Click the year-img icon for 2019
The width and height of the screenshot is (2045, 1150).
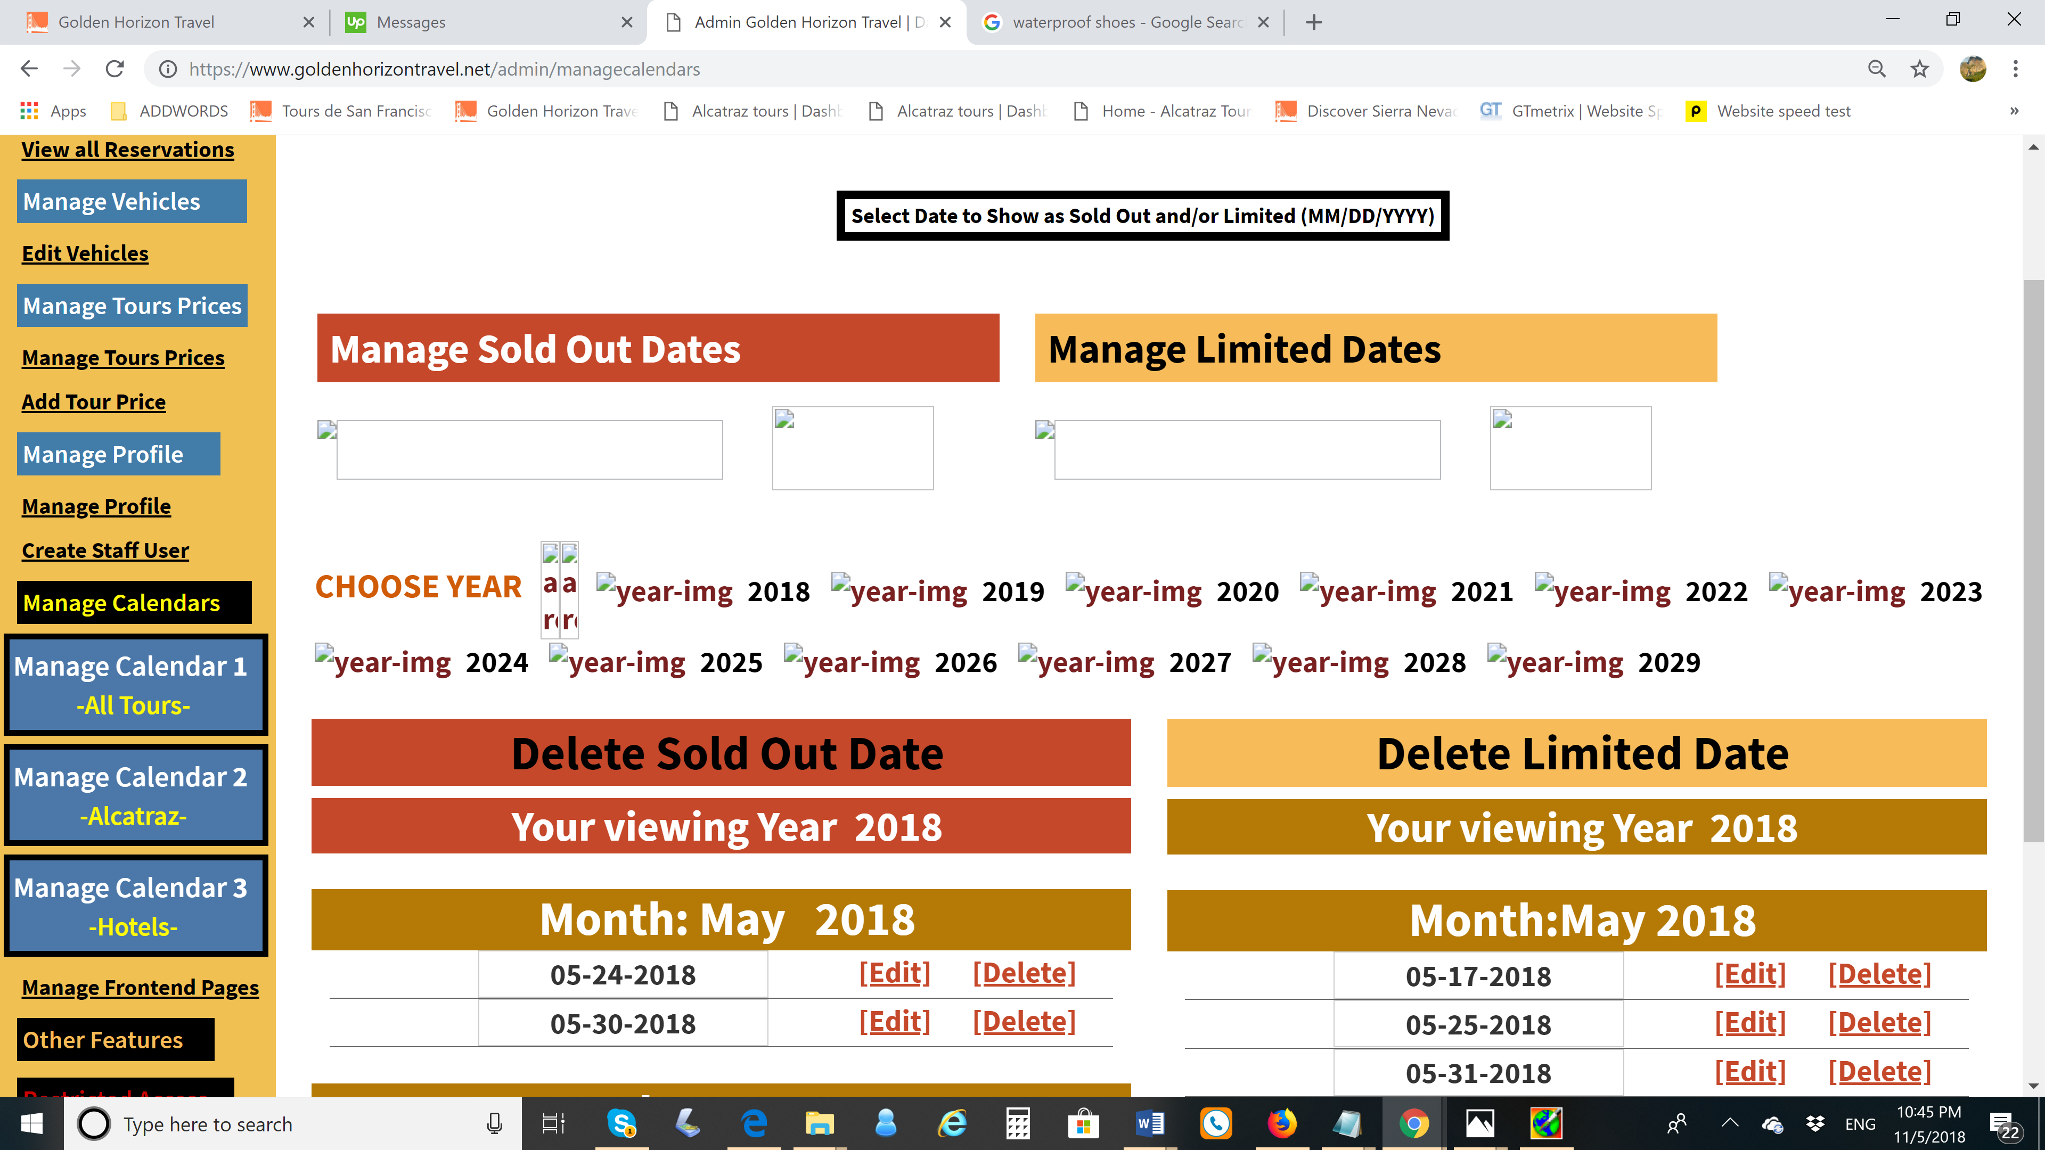pyautogui.click(x=898, y=592)
